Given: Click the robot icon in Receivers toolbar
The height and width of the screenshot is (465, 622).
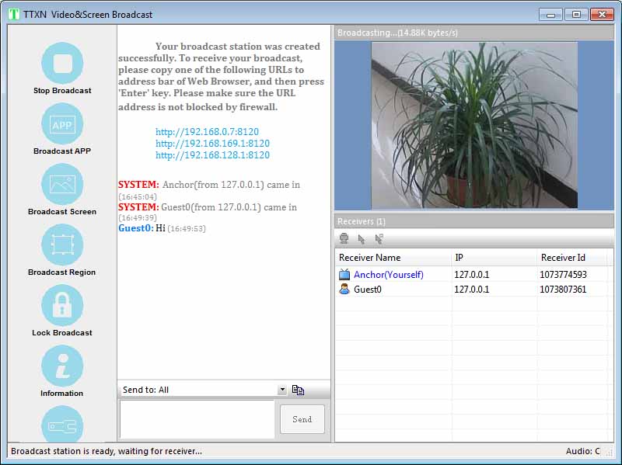Looking at the screenshot, I should [344, 239].
